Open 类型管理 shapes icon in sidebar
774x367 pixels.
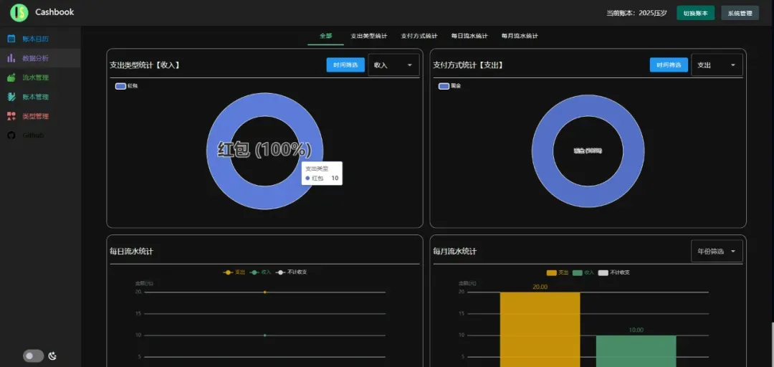pyautogui.click(x=11, y=116)
